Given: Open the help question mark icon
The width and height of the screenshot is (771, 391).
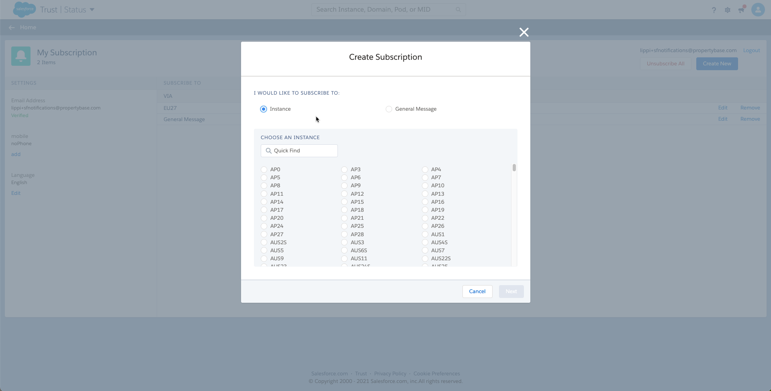Looking at the screenshot, I should tap(714, 10).
